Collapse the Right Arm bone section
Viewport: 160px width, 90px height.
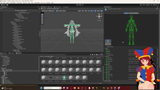pyautogui.click(x=105, y=64)
